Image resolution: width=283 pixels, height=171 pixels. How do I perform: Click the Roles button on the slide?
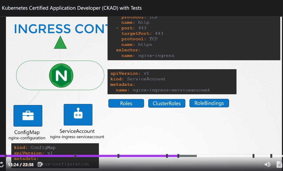126,103
